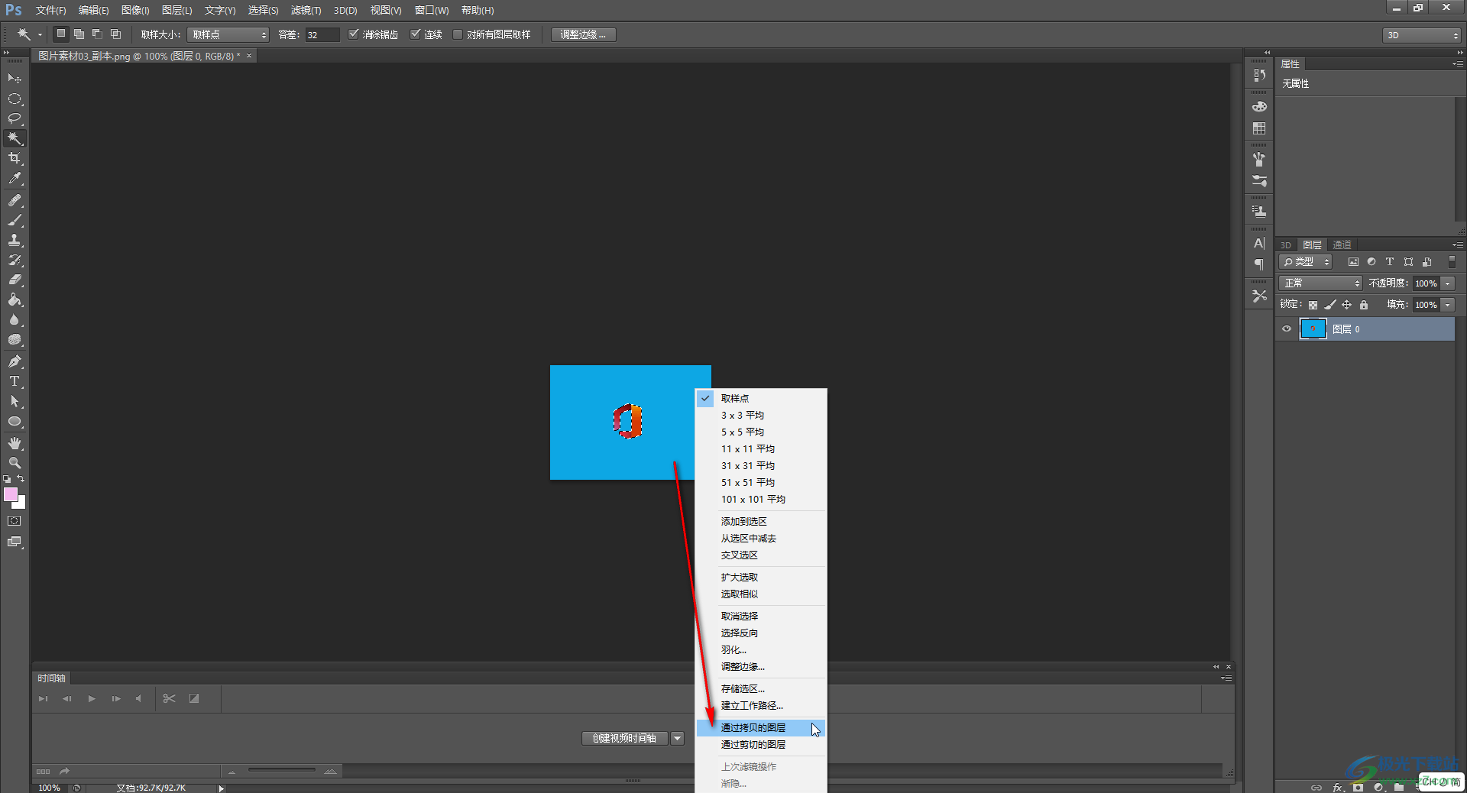Viewport: 1467px width, 793px height.
Task: Select the Horizontal Type tool
Action: 15,381
